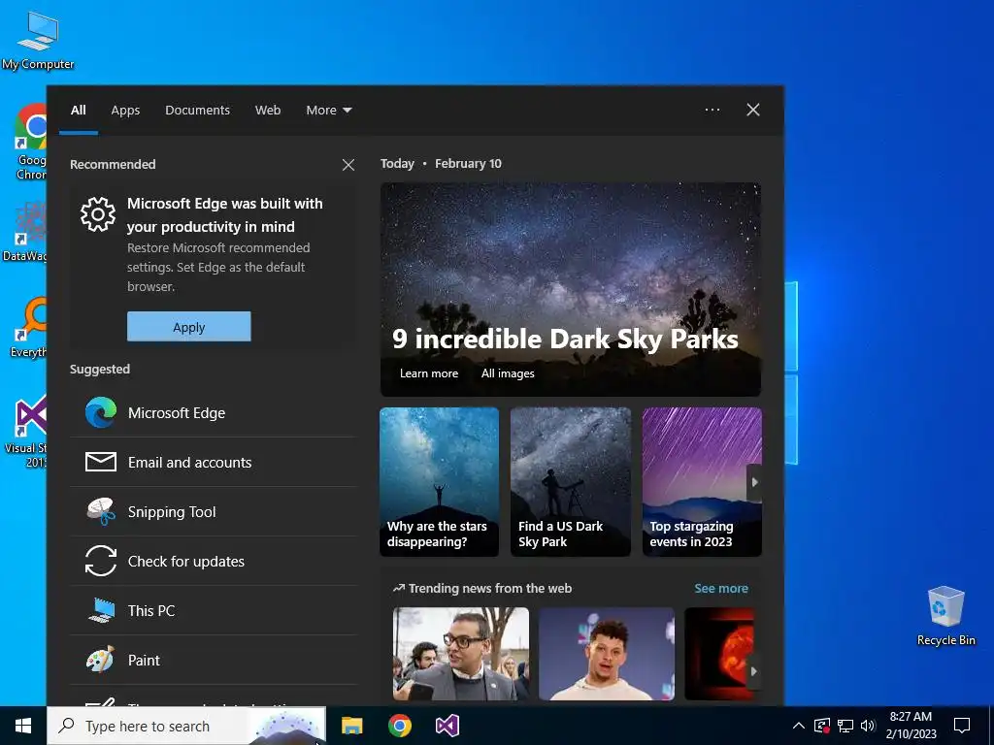Screen dimensions: 994x745
Task: Click the security alert tray icon
Action: point(821,726)
